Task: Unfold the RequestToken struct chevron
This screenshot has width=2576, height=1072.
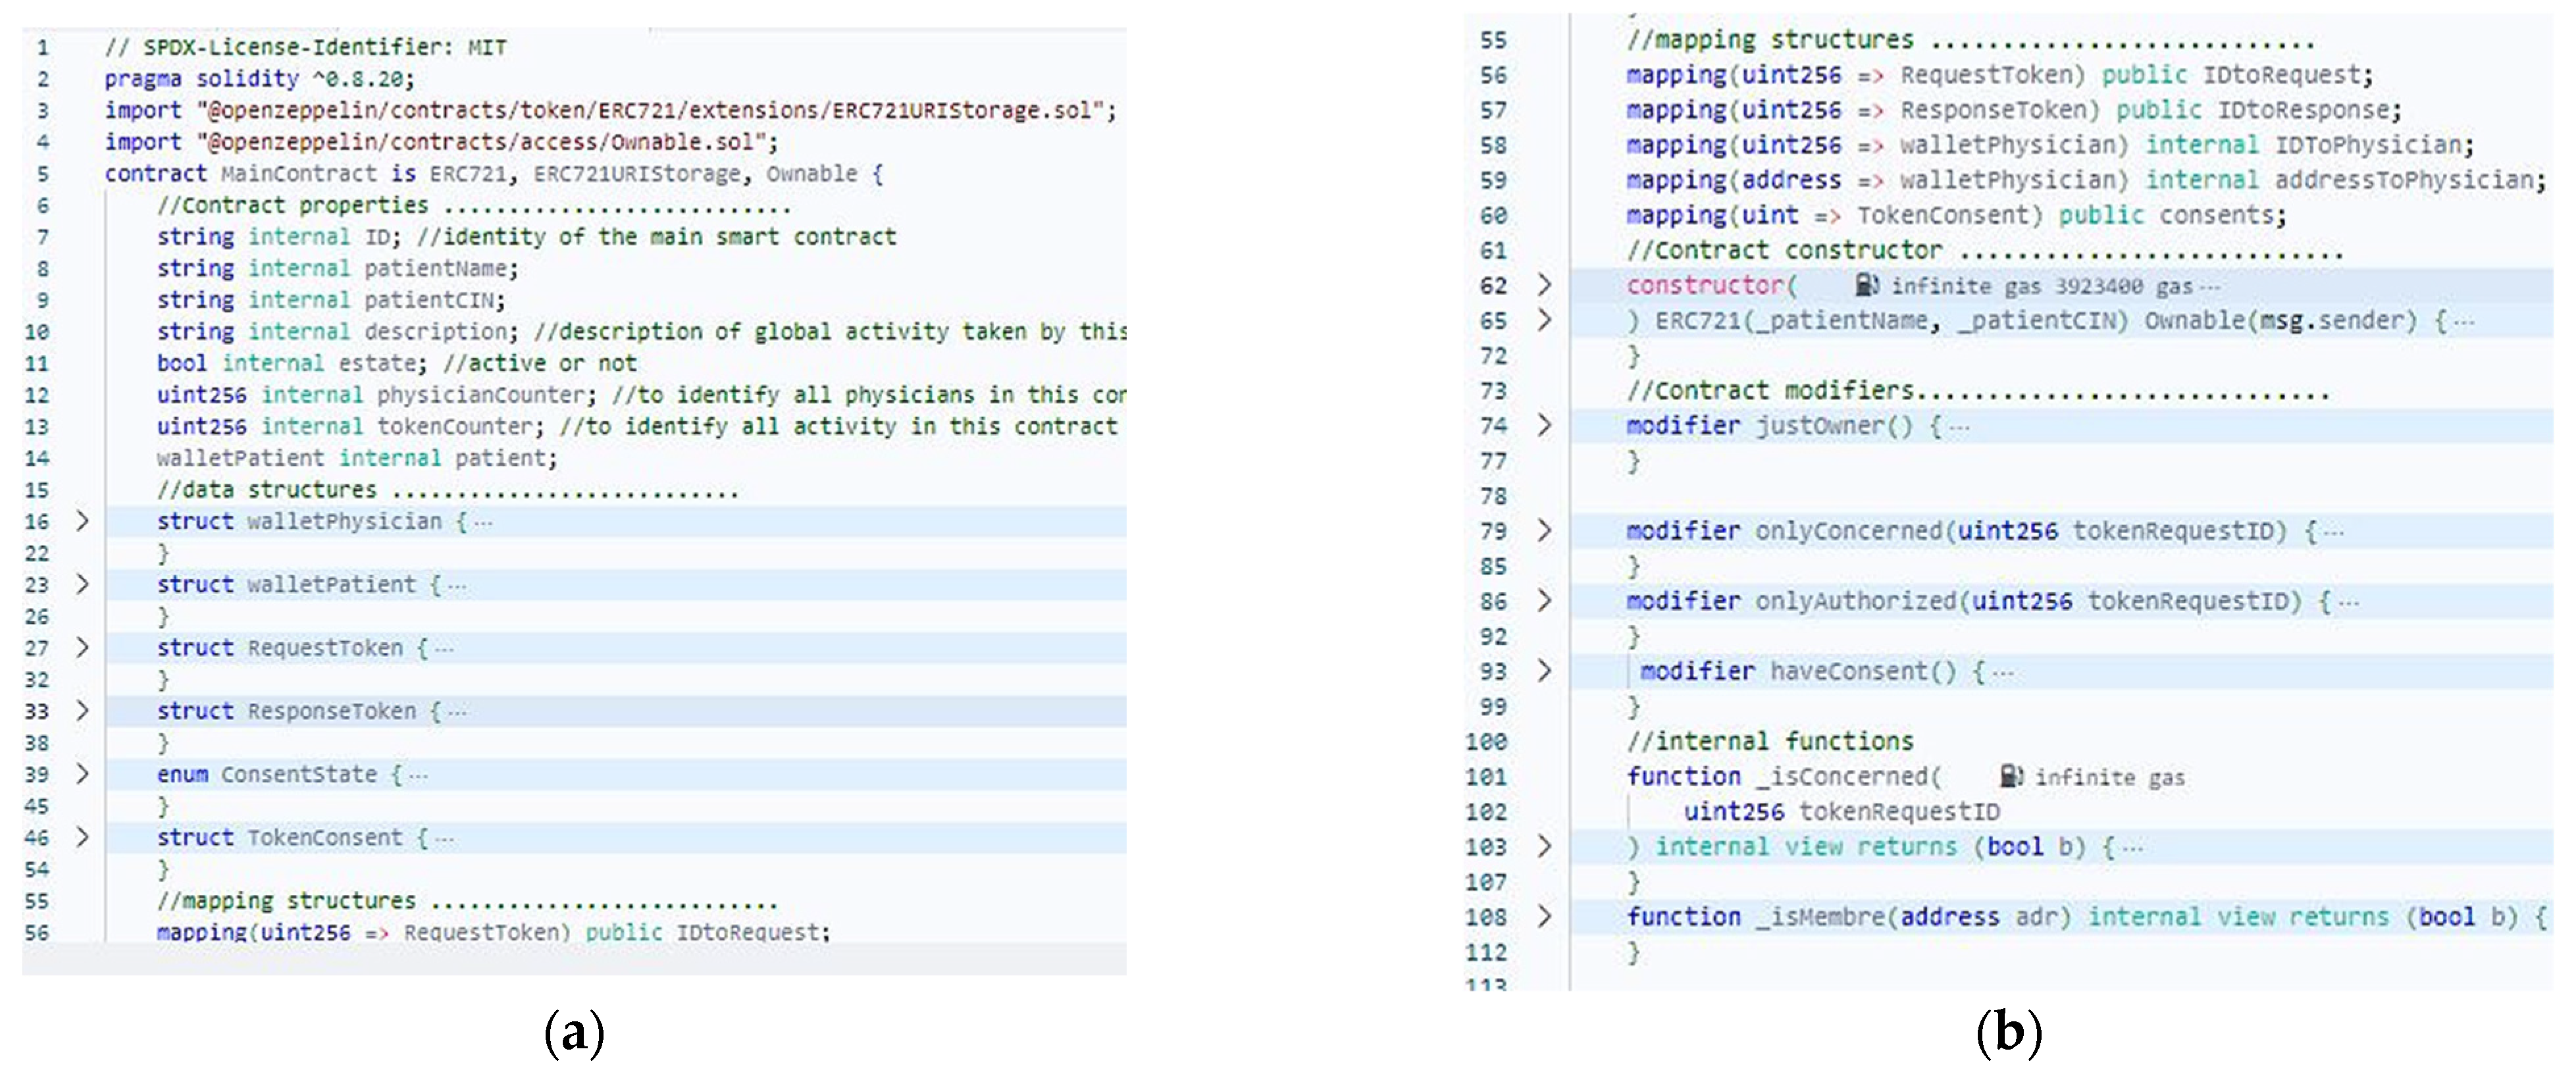Action: coord(83,647)
